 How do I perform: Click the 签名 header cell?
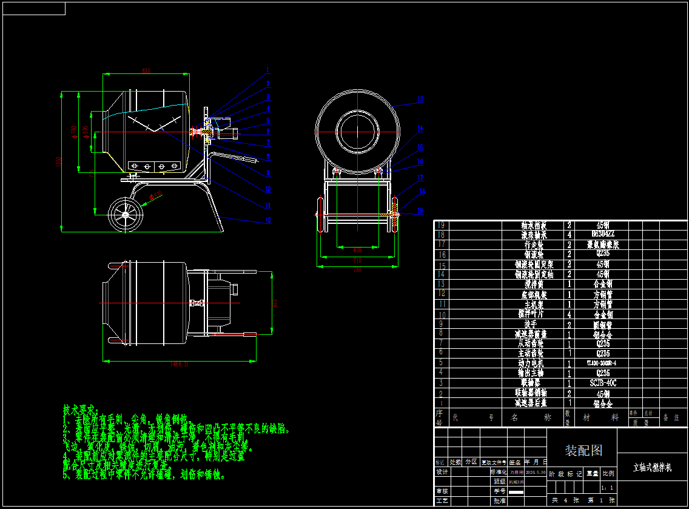pos(515,462)
